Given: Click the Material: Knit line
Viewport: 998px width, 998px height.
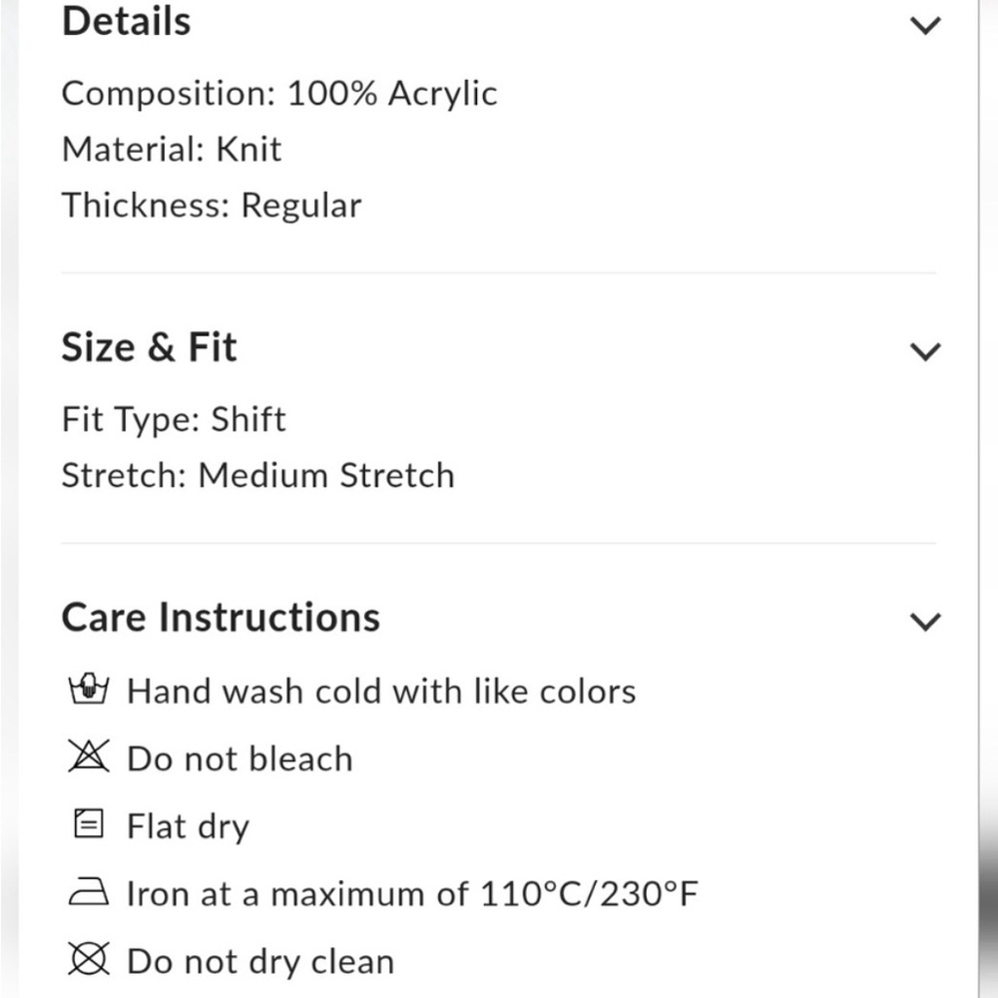Looking at the screenshot, I should tap(172, 150).
